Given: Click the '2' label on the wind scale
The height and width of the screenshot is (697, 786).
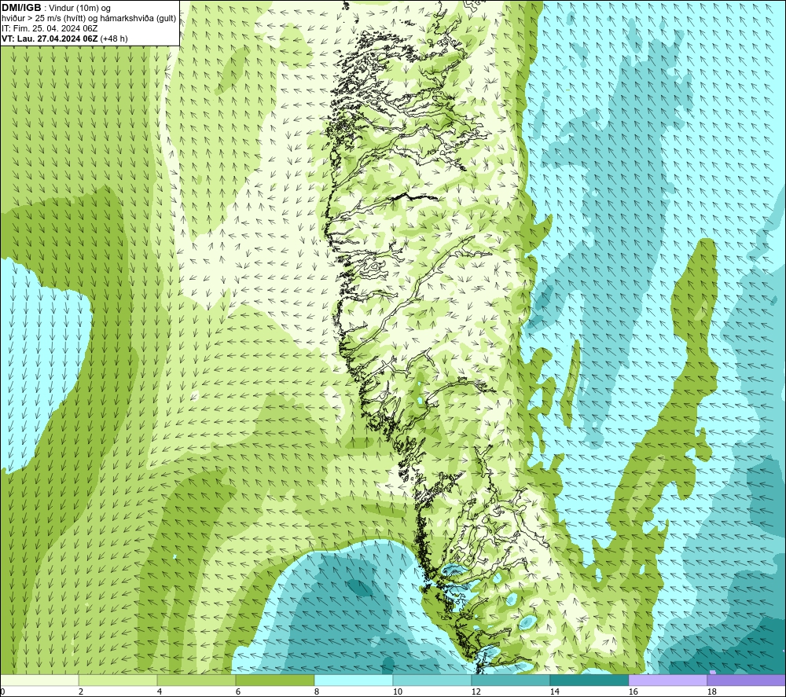Looking at the screenshot, I should tap(81, 691).
